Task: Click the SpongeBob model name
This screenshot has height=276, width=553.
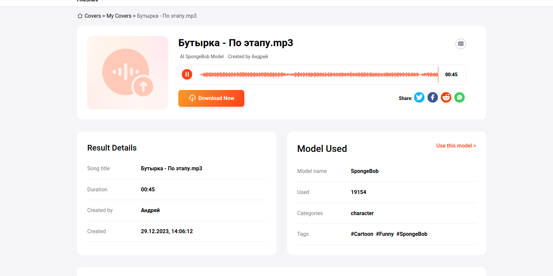Action: pos(365,171)
